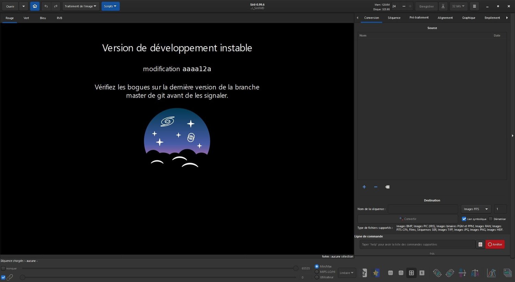Click the upper display cutoff slider
Viewport: 515px width, 282px height.
pos(296,268)
